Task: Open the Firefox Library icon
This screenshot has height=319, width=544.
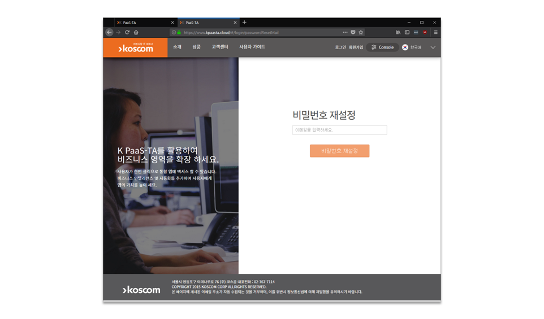Action: coord(398,32)
